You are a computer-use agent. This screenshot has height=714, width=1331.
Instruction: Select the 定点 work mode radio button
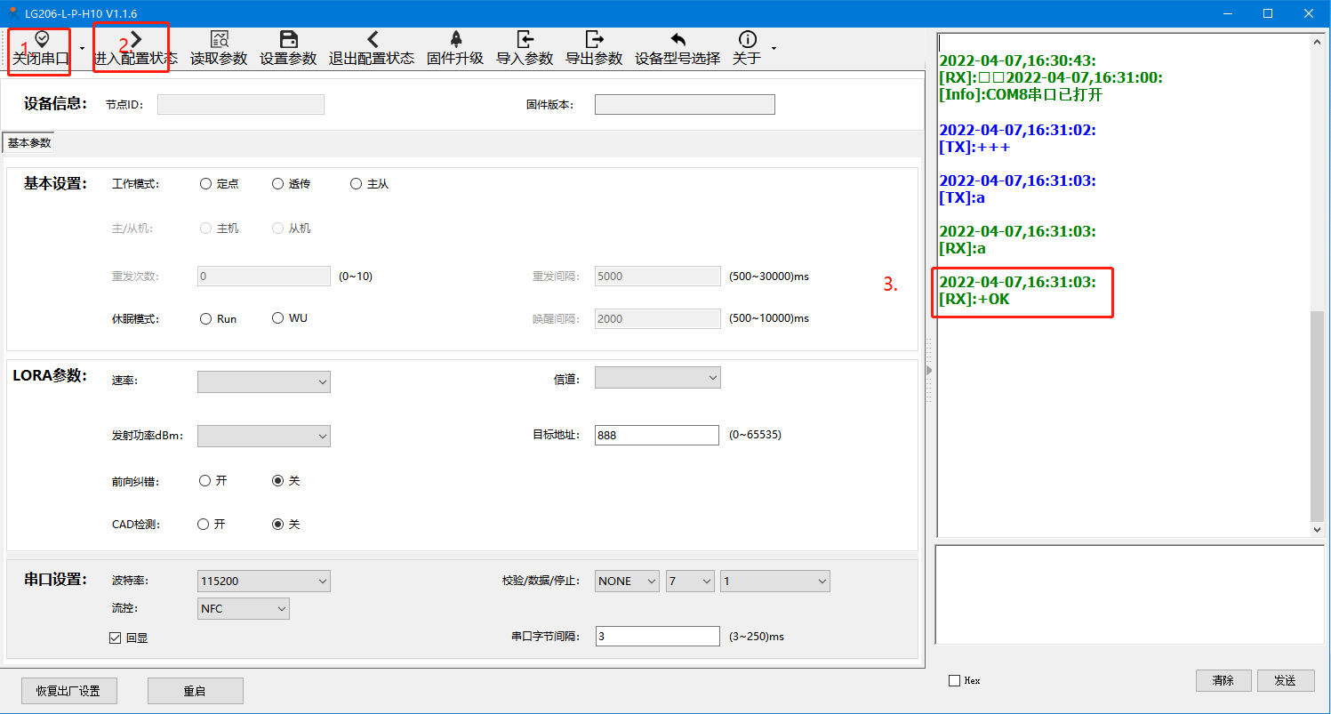click(x=206, y=184)
